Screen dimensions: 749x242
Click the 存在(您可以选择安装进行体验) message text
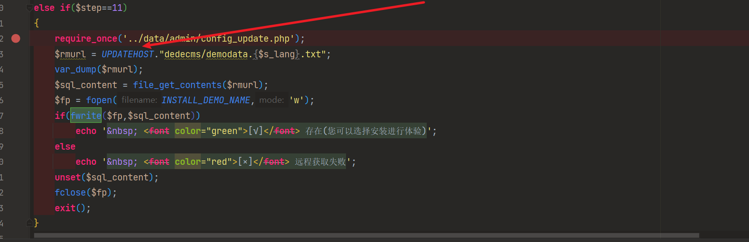(366, 131)
